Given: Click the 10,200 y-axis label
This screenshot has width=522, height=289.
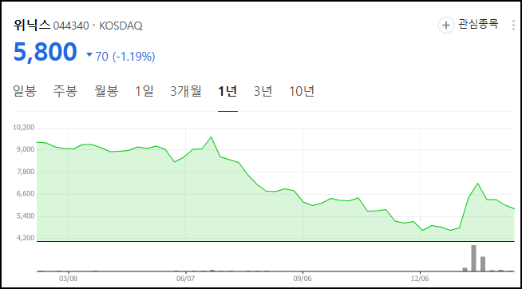Looking at the screenshot, I should click(24, 127).
